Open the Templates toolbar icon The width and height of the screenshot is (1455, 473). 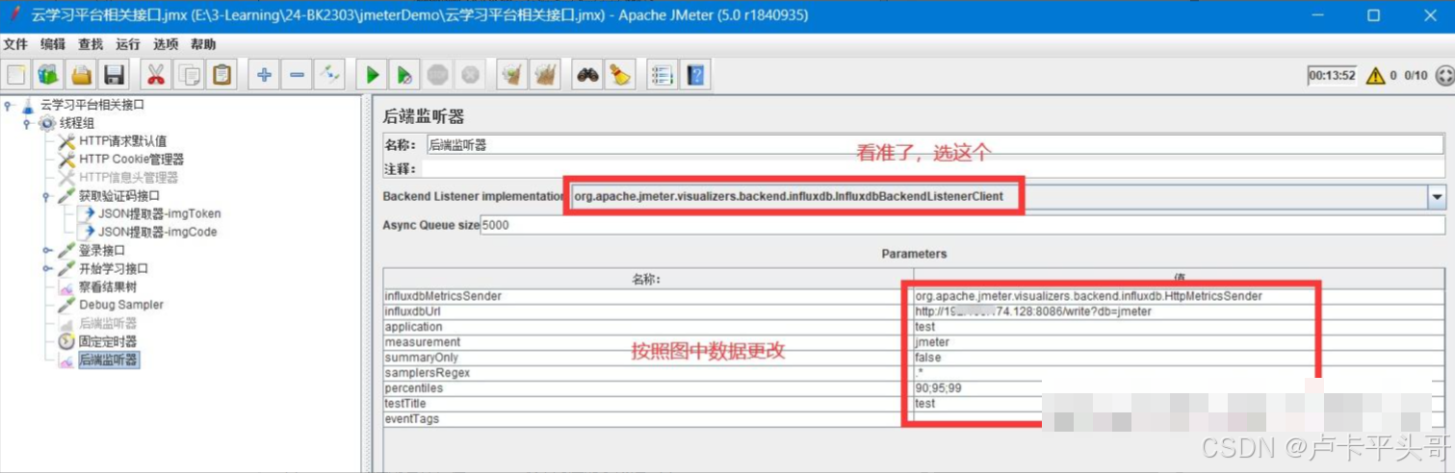[47, 74]
